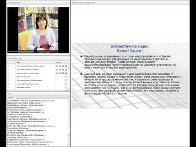Click screen-share icon in Елена Григорьевна row
The image size is (196, 147).
(63, 69)
